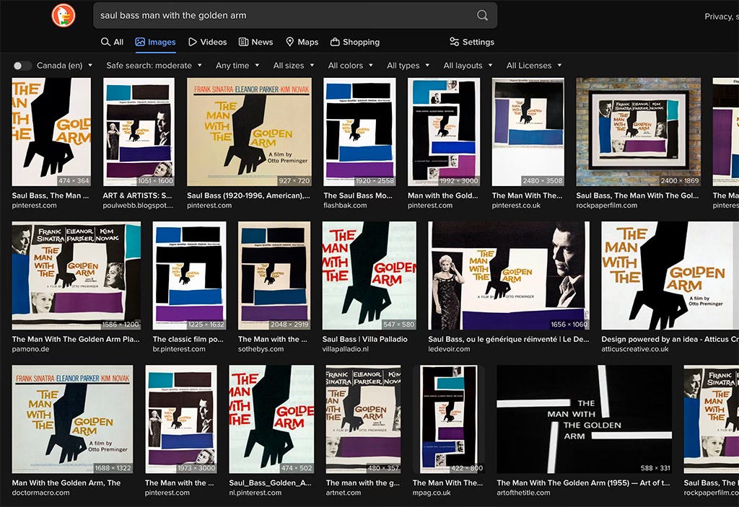This screenshot has height=507, width=739.
Task: Click the sothebys.com source link
Action: point(261,349)
